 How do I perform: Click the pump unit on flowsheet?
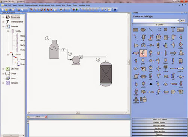click(x=76, y=60)
